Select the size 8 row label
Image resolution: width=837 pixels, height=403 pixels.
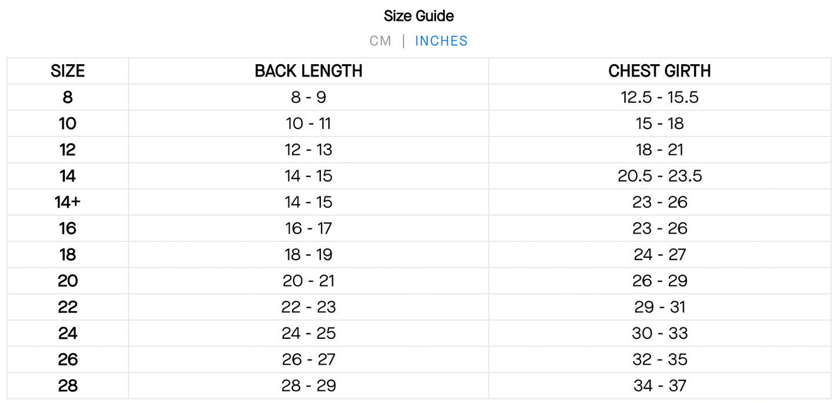pyautogui.click(x=68, y=97)
